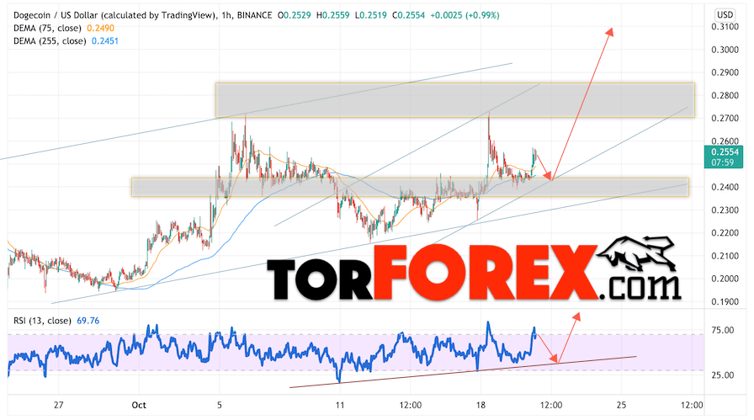The width and height of the screenshot is (754, 420).
Task: Click the +0.0025 (+0.99%) change value
Action: point(465,15)
